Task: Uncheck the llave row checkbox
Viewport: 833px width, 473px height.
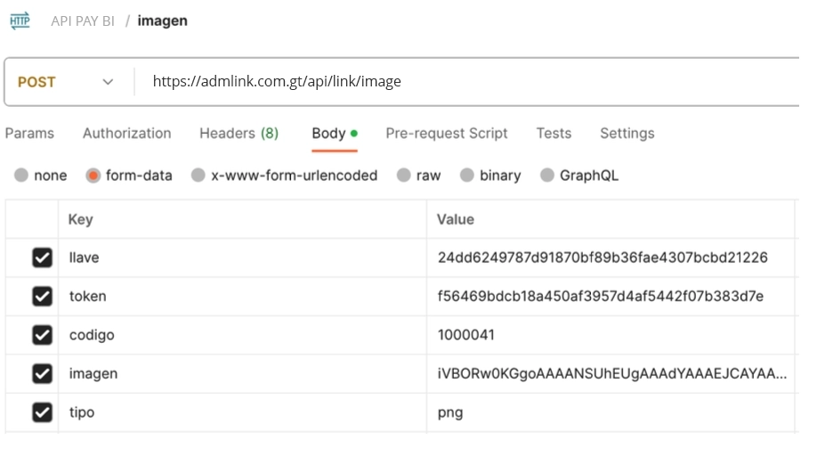Action: point(42,257)
